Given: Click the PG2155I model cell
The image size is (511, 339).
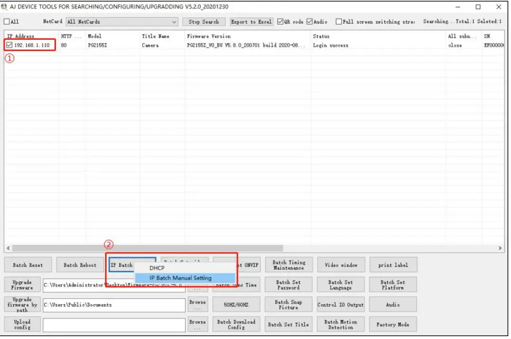Looking at the screenshot, I should tap(98, 46).
